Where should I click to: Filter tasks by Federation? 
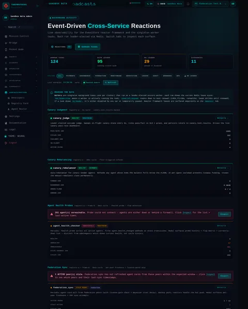coord(100,76)
